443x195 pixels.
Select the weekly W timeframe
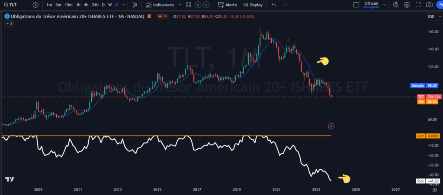110,5
